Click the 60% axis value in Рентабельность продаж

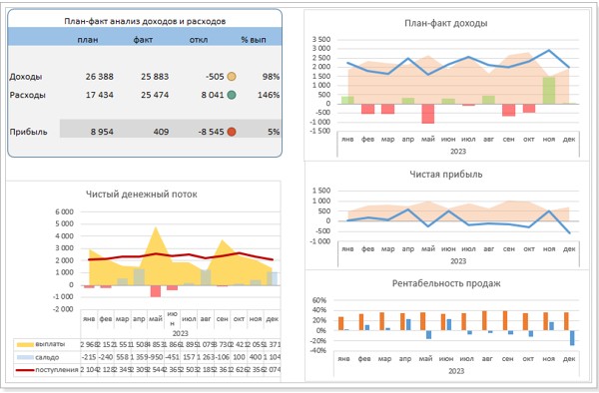click(319, 300)
